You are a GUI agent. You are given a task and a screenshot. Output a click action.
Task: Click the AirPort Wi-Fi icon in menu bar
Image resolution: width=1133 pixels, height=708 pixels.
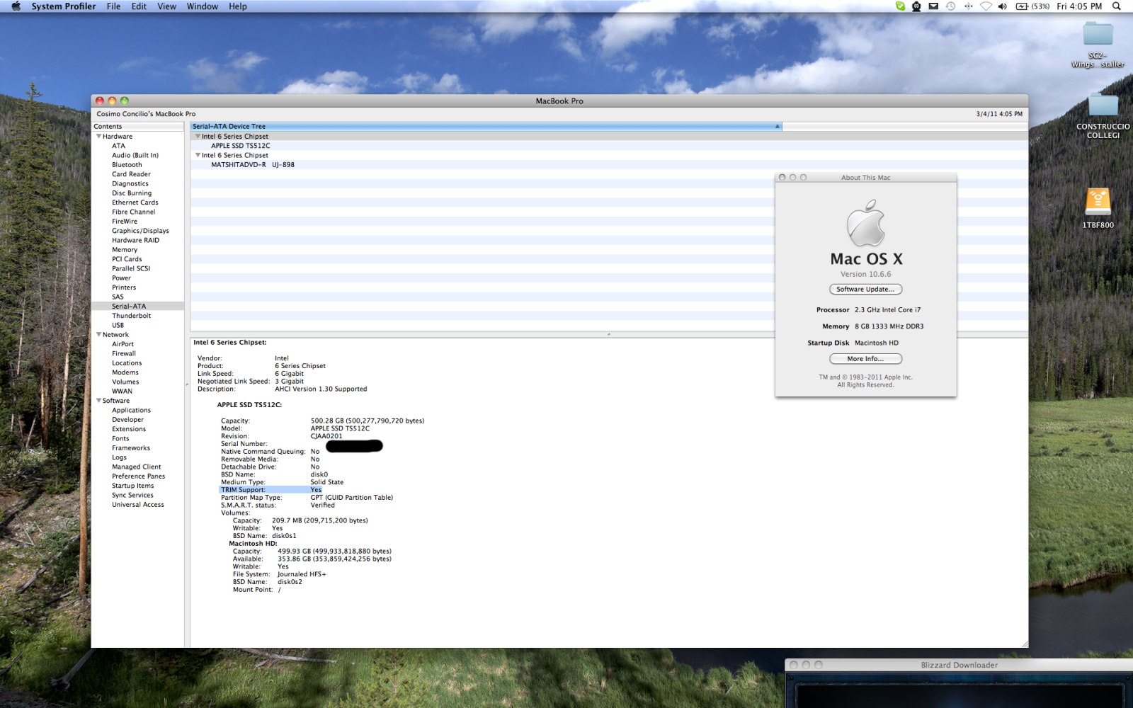986,6
